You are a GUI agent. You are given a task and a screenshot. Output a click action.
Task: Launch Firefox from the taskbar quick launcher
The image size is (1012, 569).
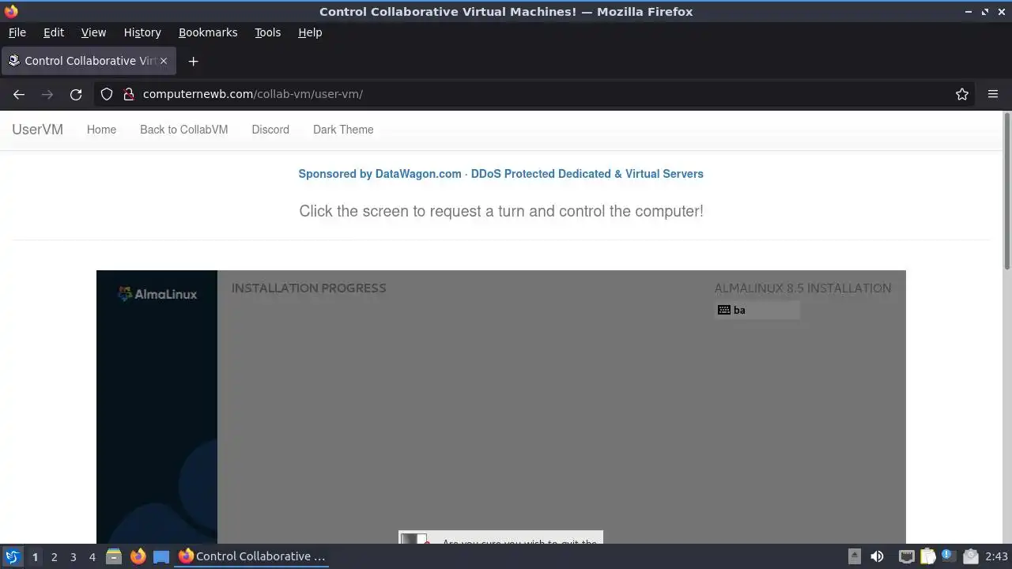138,556
